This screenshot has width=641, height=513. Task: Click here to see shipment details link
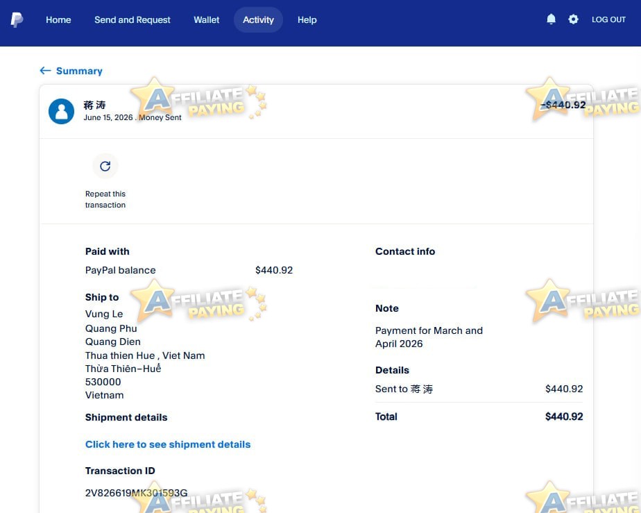click(x=168, y=444)
